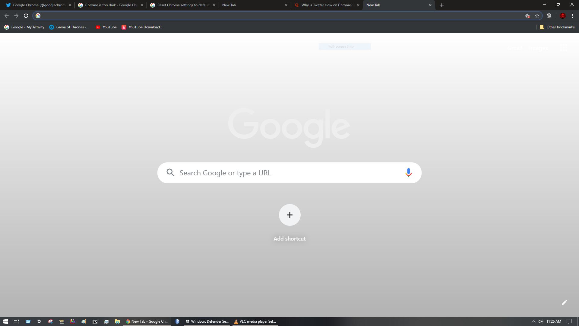Open the YouTube bookmark
Image resolution: width=579 pixels, height=326 pixels.
pyautogui.click(x=106, y=27)
